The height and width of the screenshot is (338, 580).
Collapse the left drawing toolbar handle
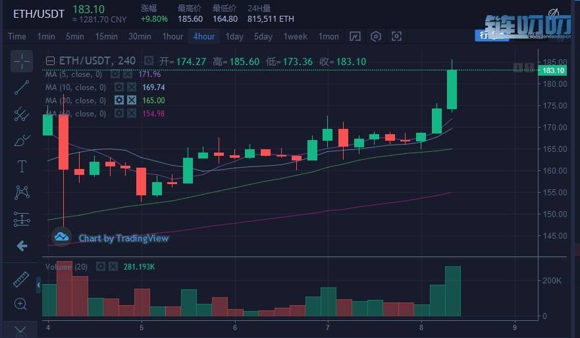click(38, 285)
